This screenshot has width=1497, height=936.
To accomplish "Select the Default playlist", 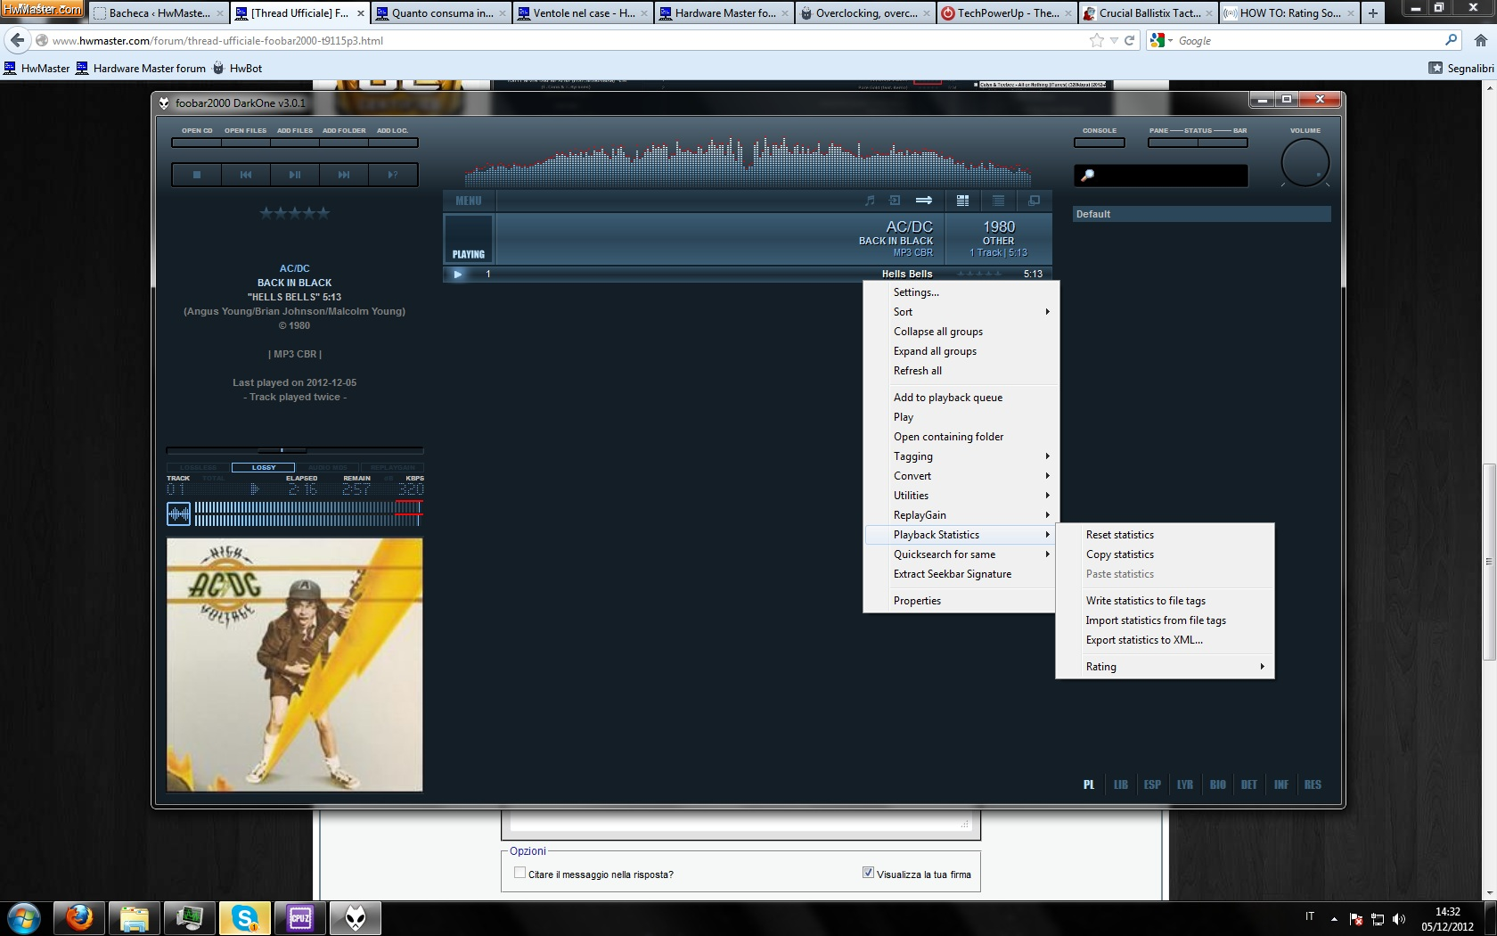I will pyautogui.click(x=1201, y=214).
